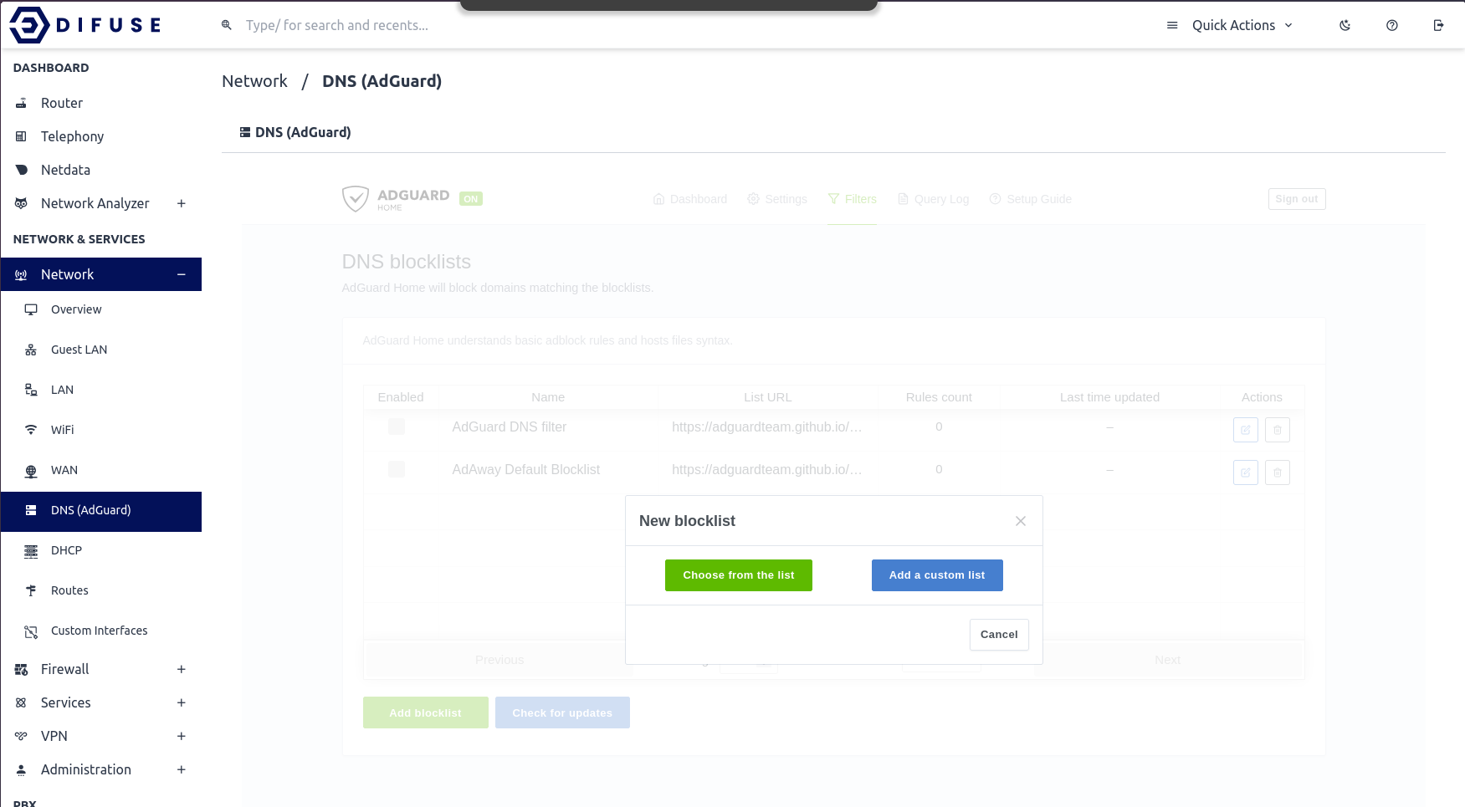
Task: Click the WAN globe icon
Action: (x=31, y=470)
